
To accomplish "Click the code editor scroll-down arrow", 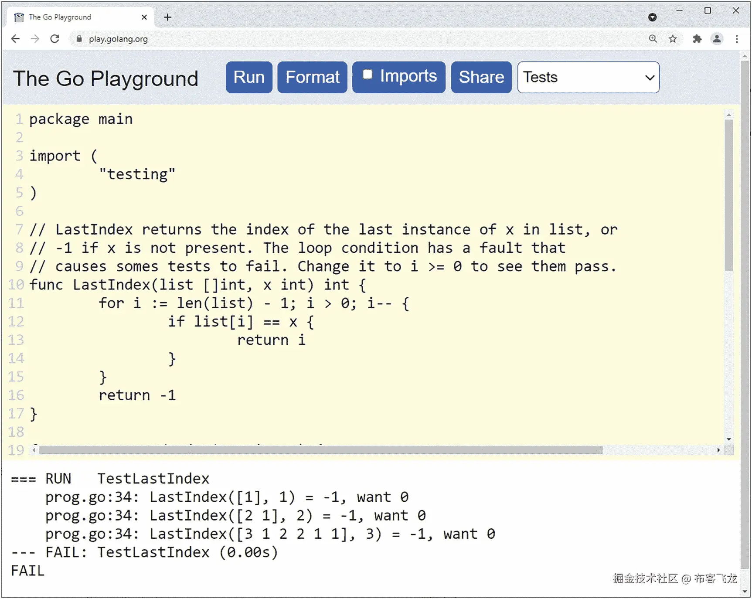I will point(728,439).
